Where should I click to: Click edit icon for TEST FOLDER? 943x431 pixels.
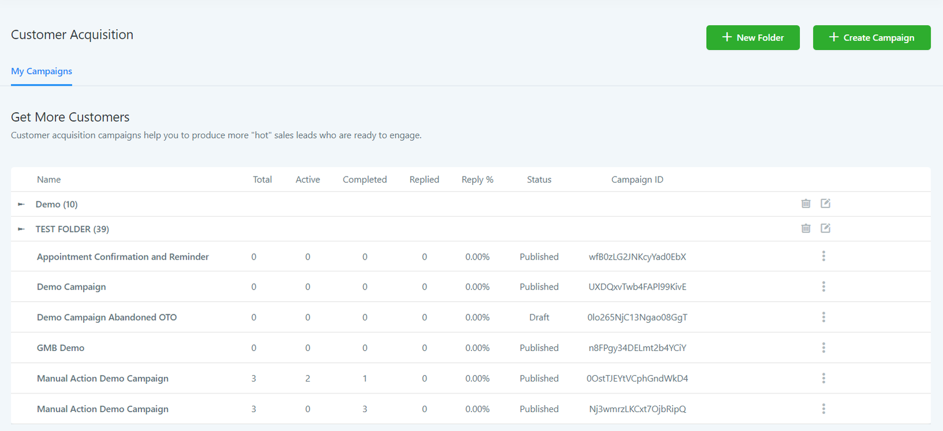pyautogui.click(x=825, y=228)
